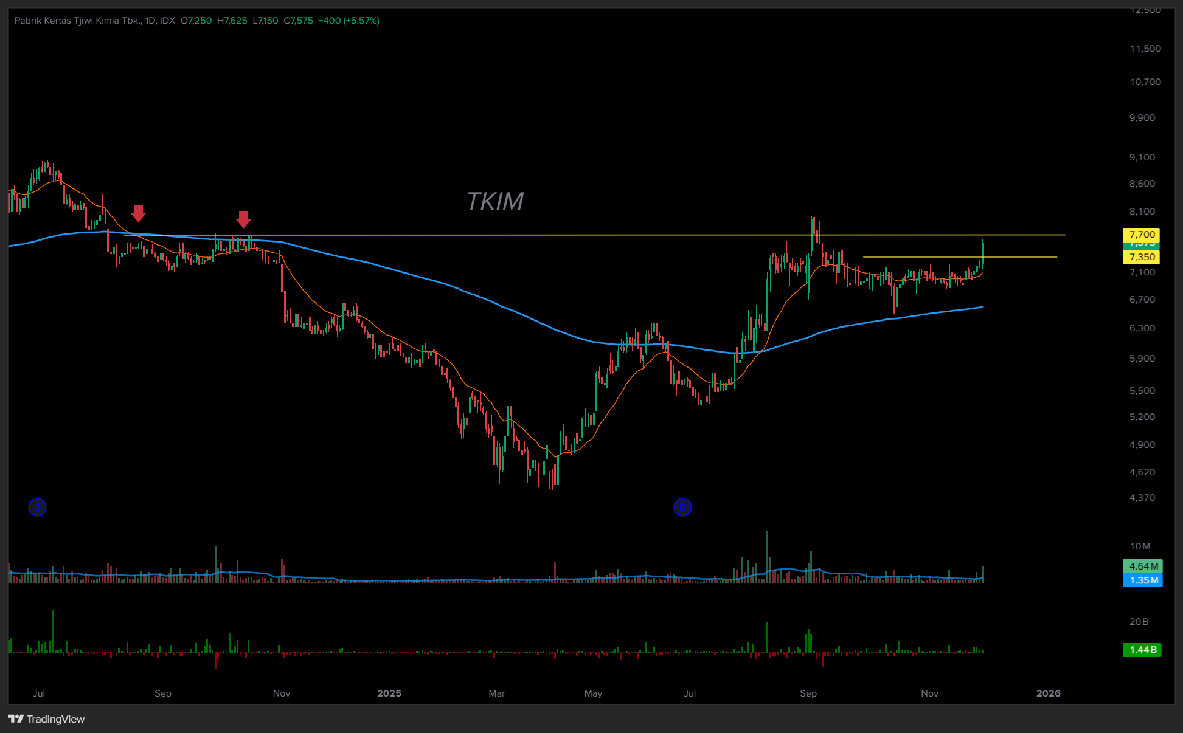Click the 2025 label on time axis
The width and height of the screenshot is (1183, 733).
389,693
